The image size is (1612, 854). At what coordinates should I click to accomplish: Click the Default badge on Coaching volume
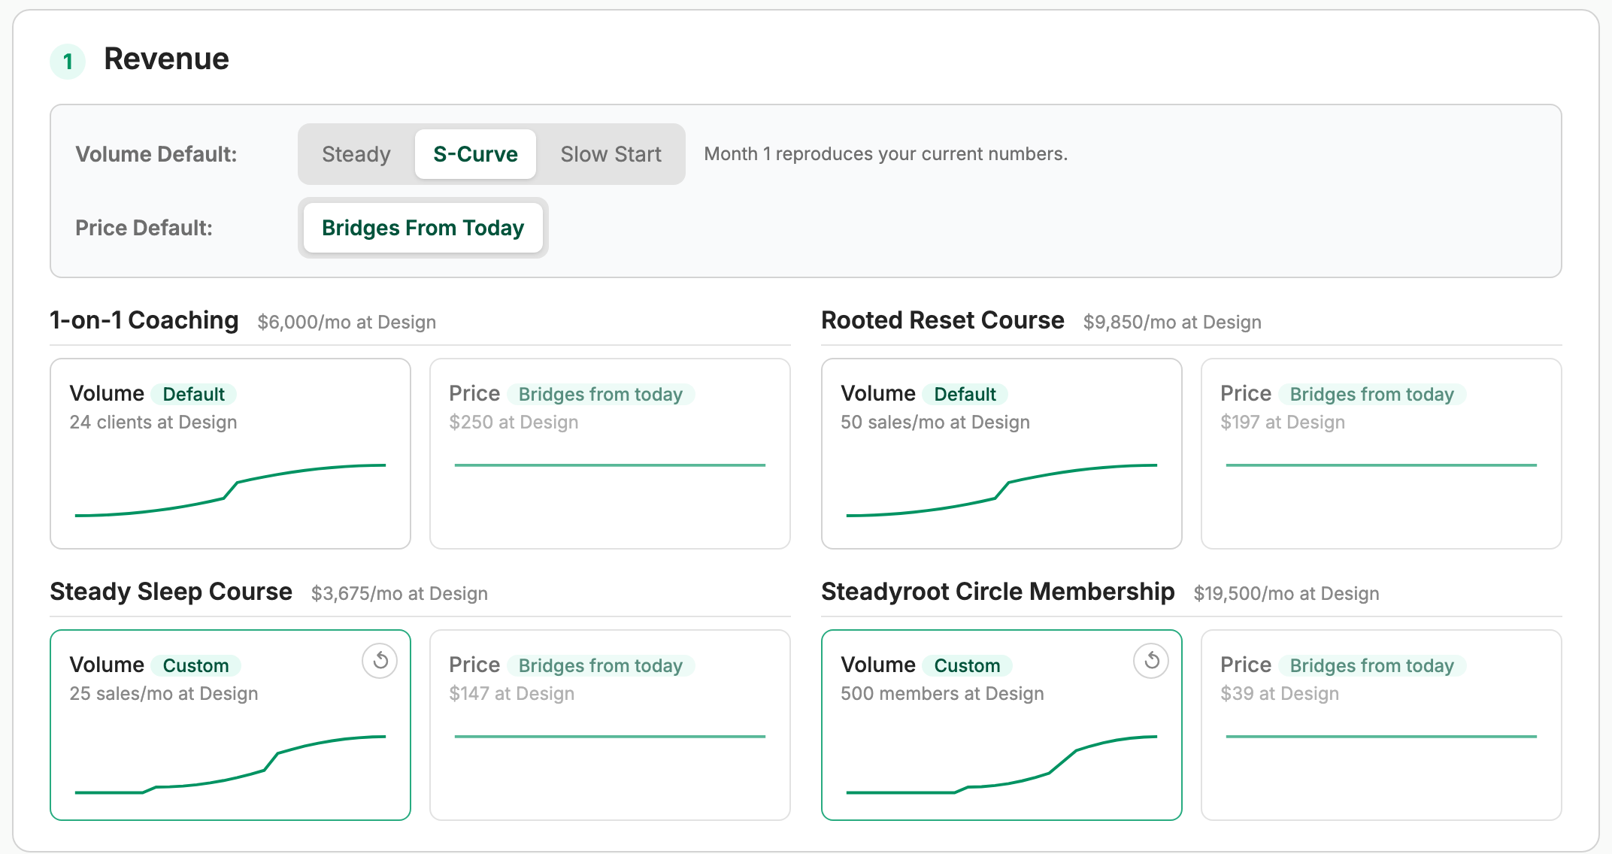(x=193, y=394)
